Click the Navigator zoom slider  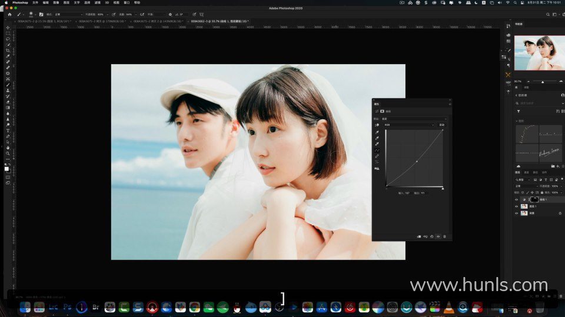coord(543,81)
